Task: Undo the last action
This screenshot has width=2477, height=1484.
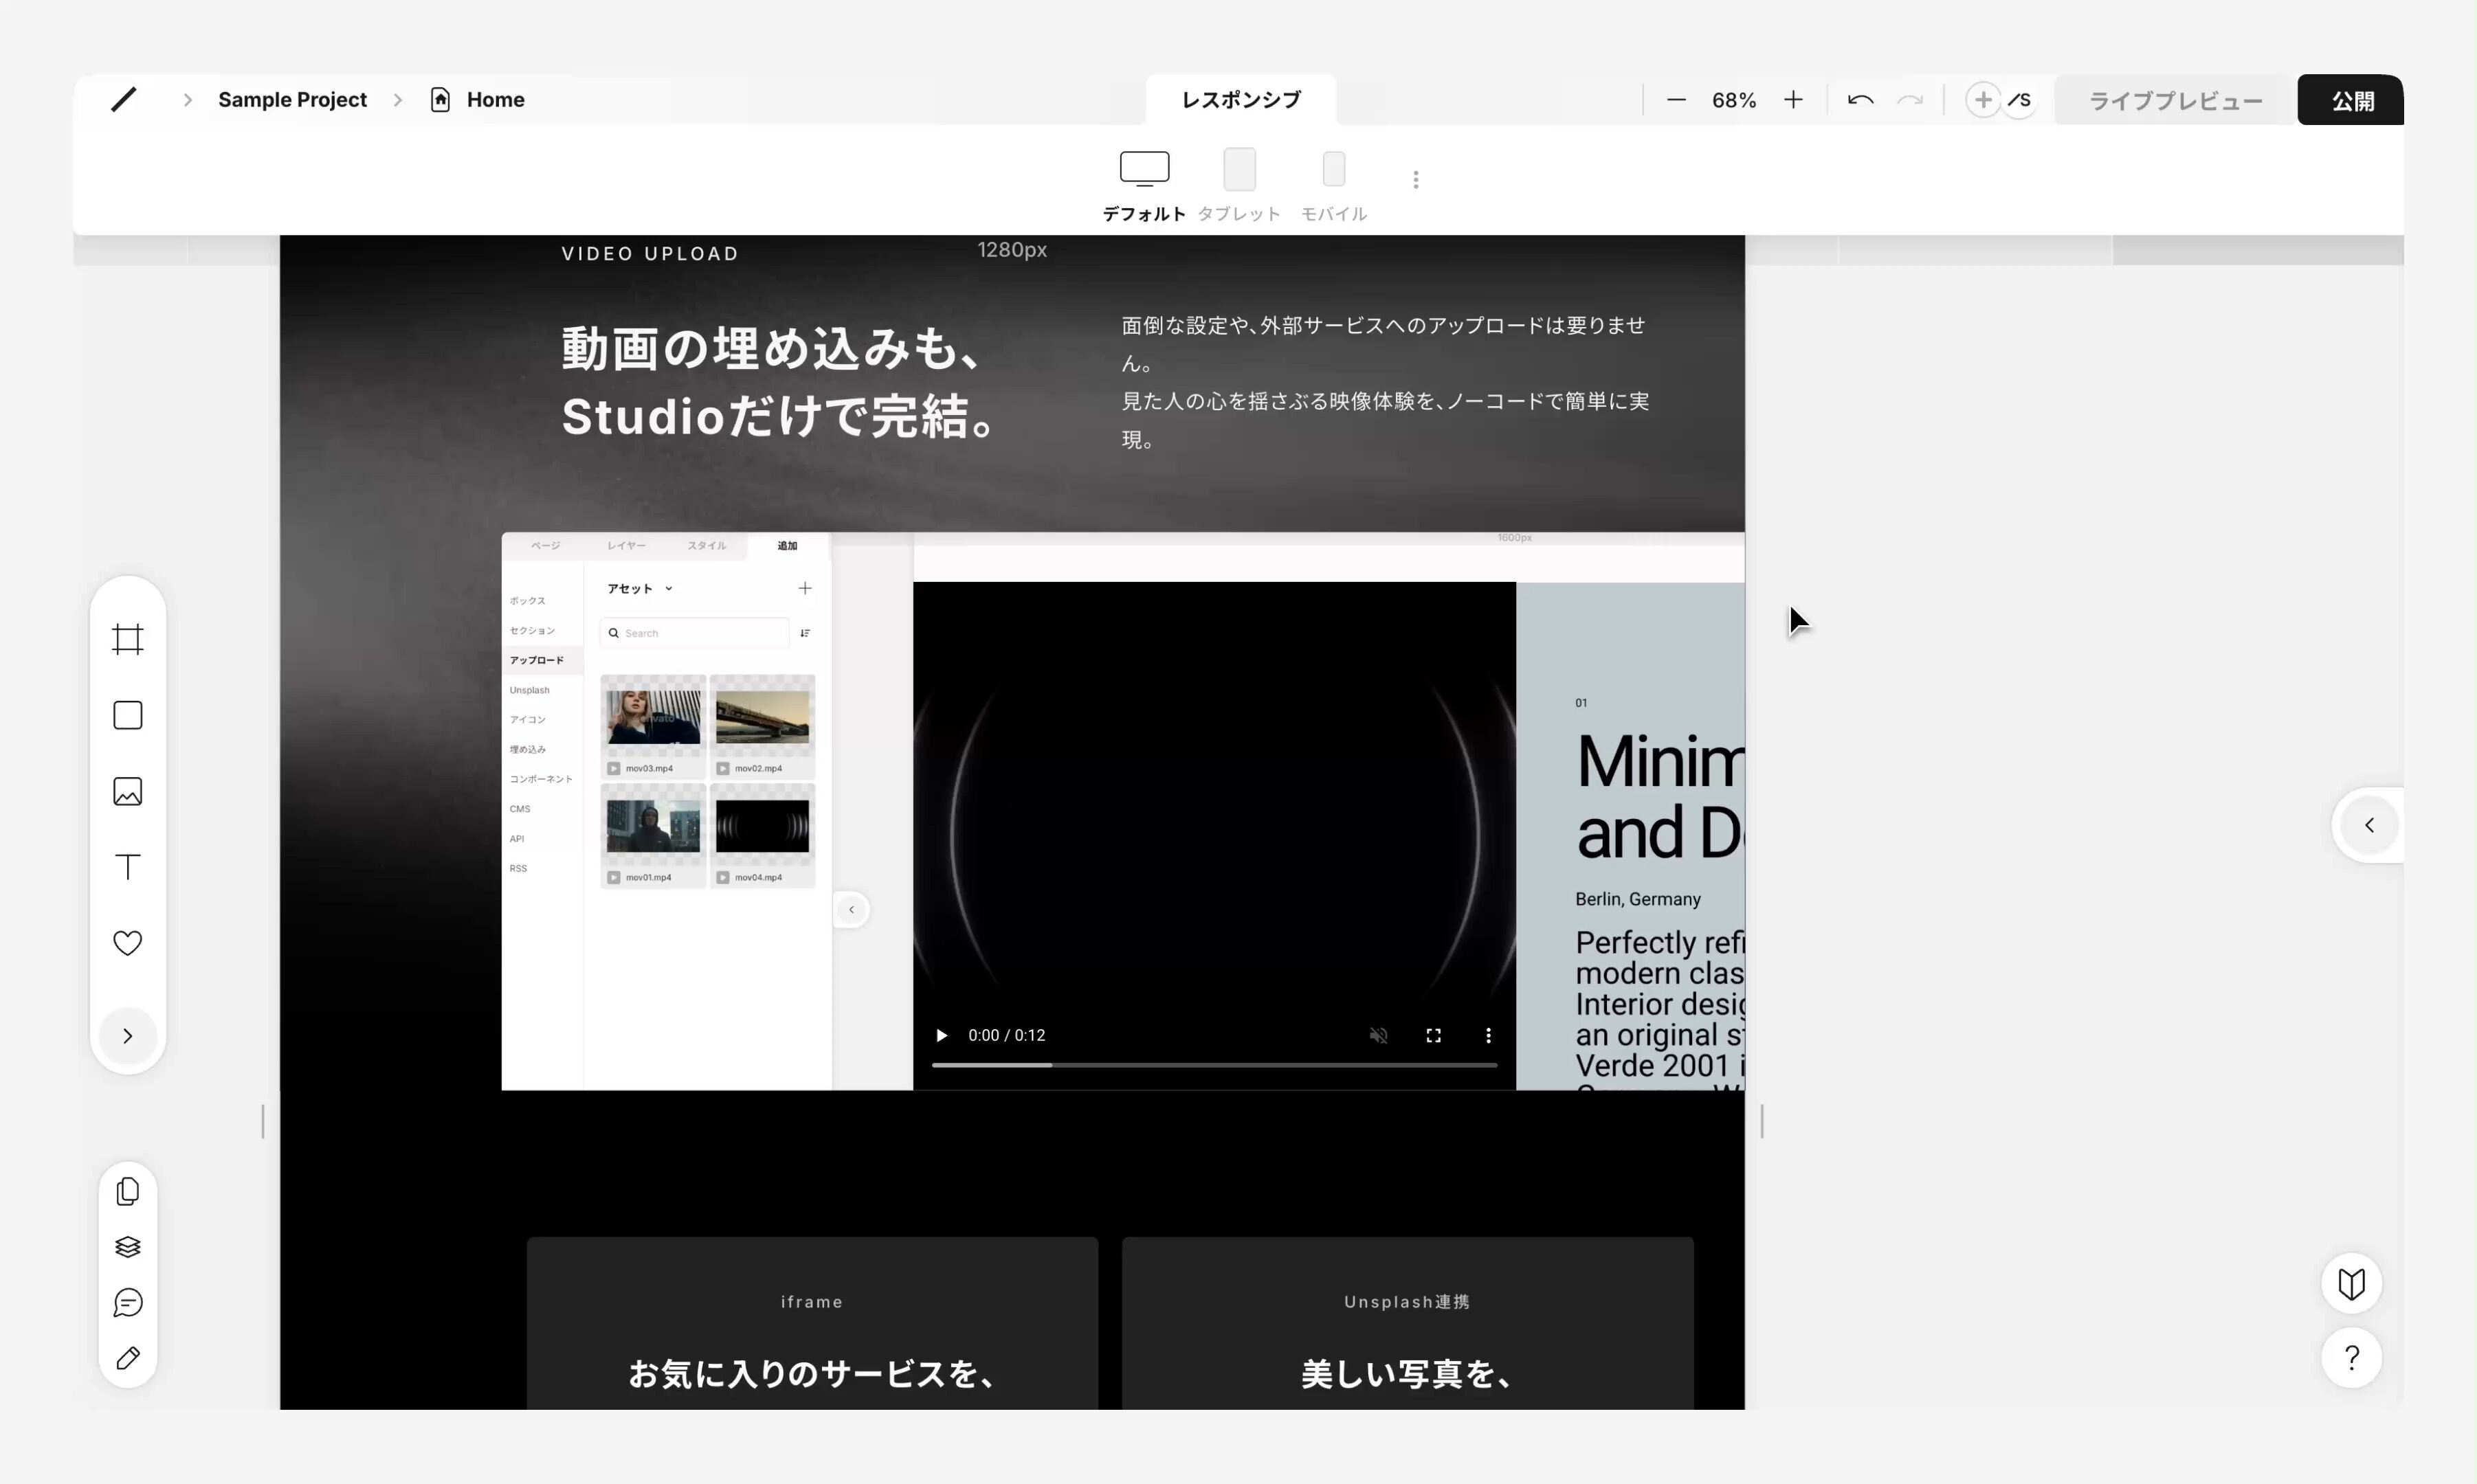Action: tap(1860, 99)
